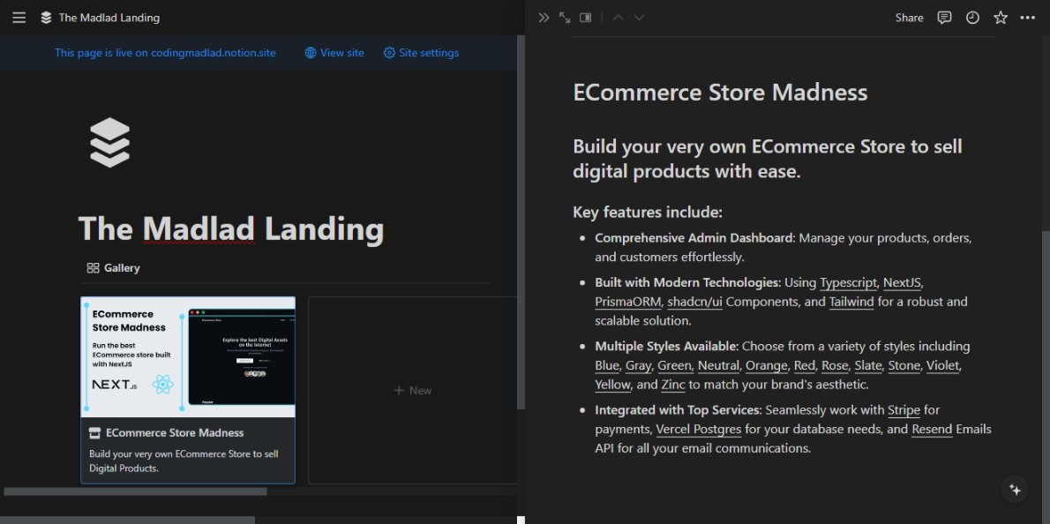The height and width of the screenshot is (524, 1050).
Task: Open the Tailwind link
Action: tap(851, 302)
